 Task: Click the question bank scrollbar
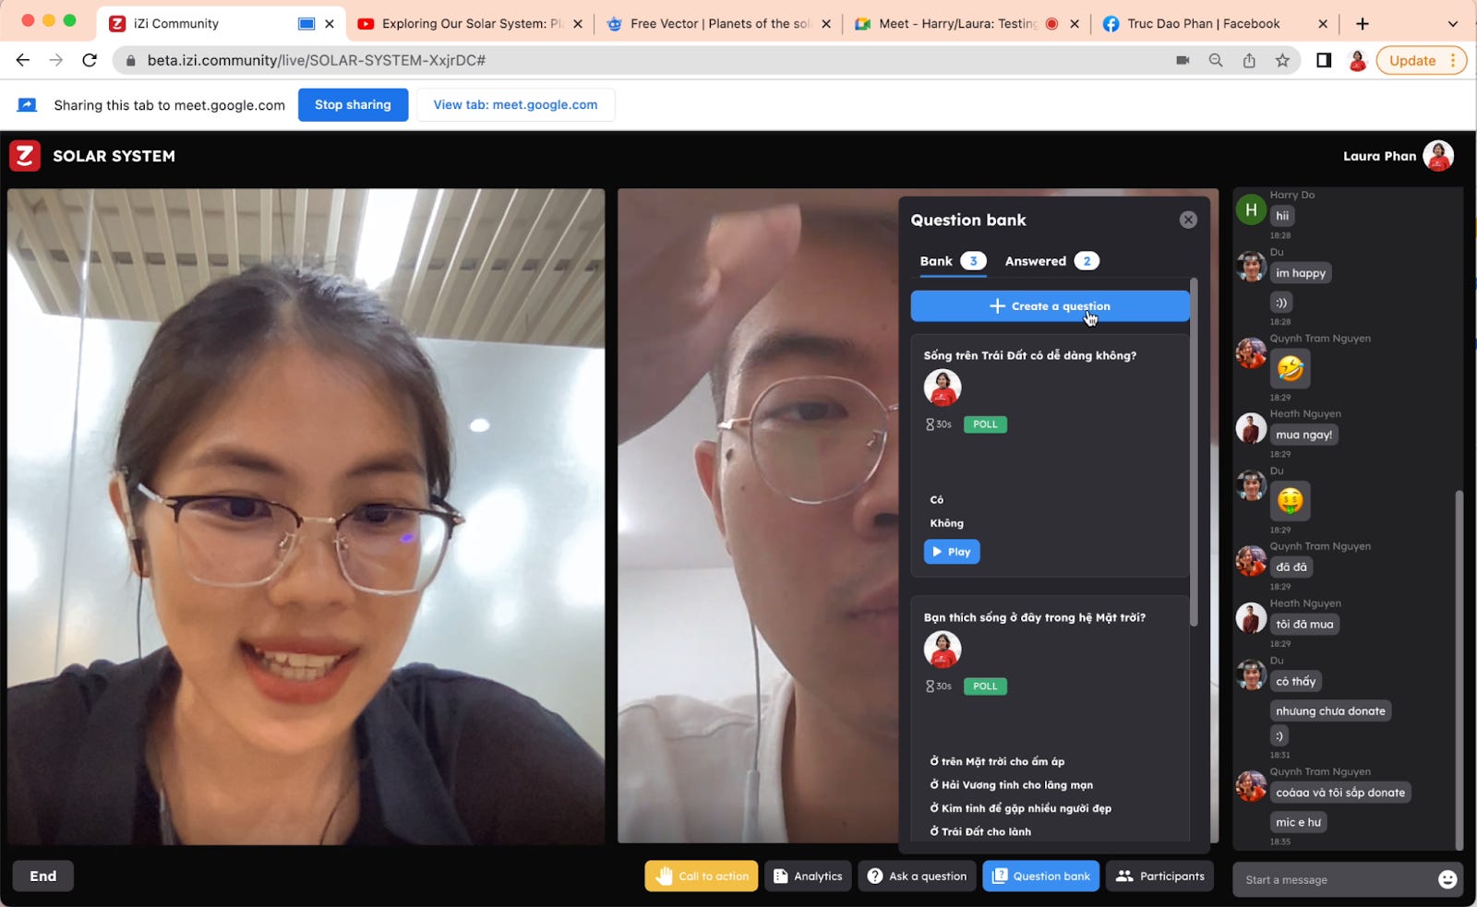(1194, 452)
